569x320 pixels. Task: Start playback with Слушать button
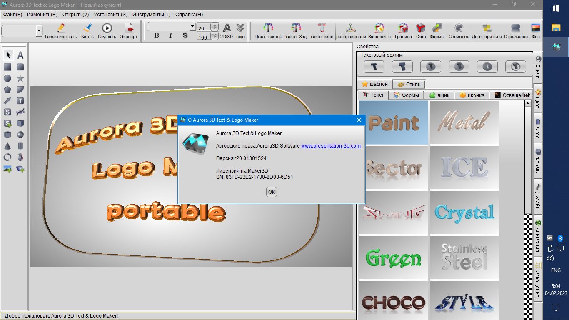pos(107,31)
